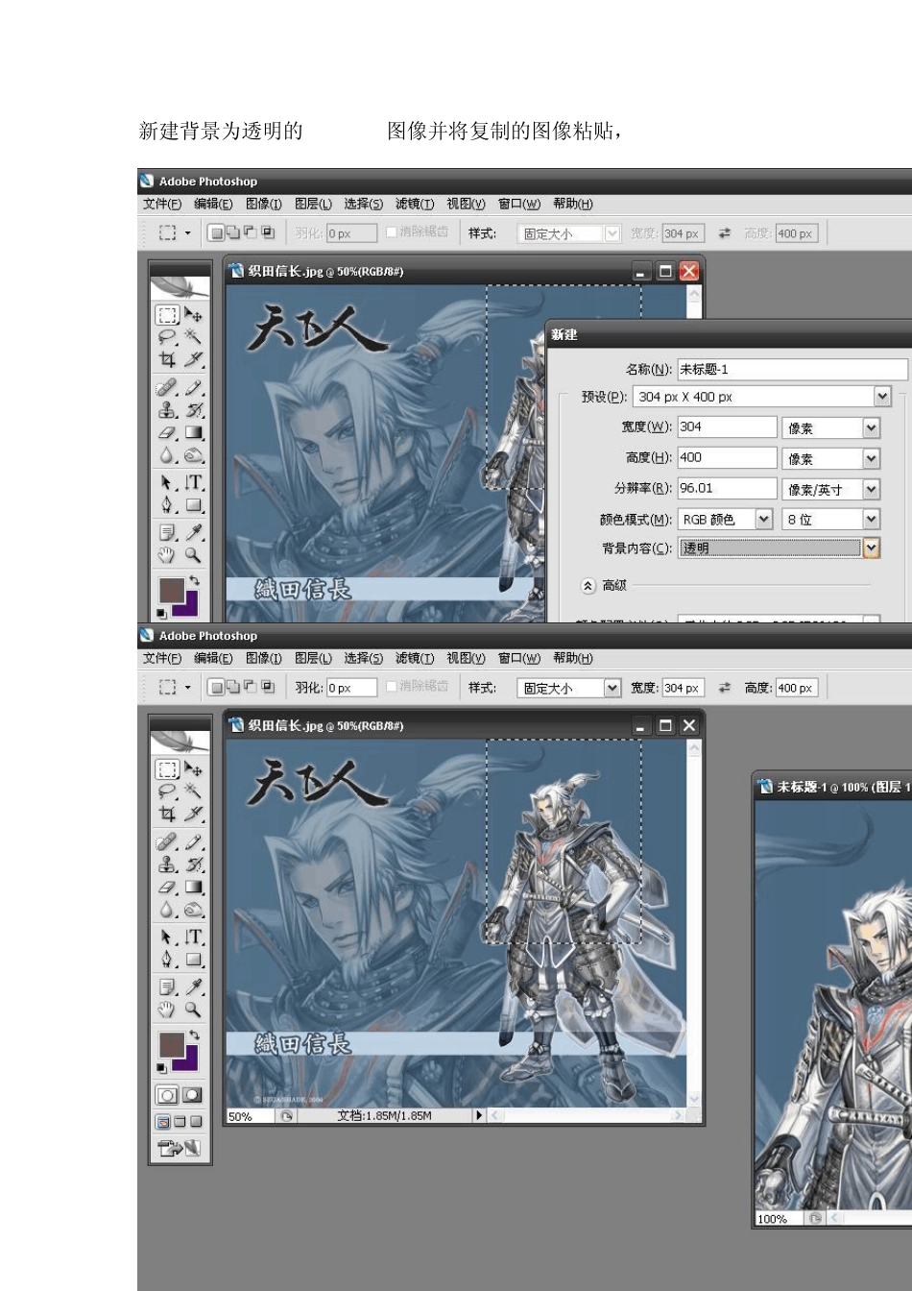Screen dimensions: 912x1291
Task: Open the 帮助(H) menu in the upper Photoshop window
Action: pos(573,204)
